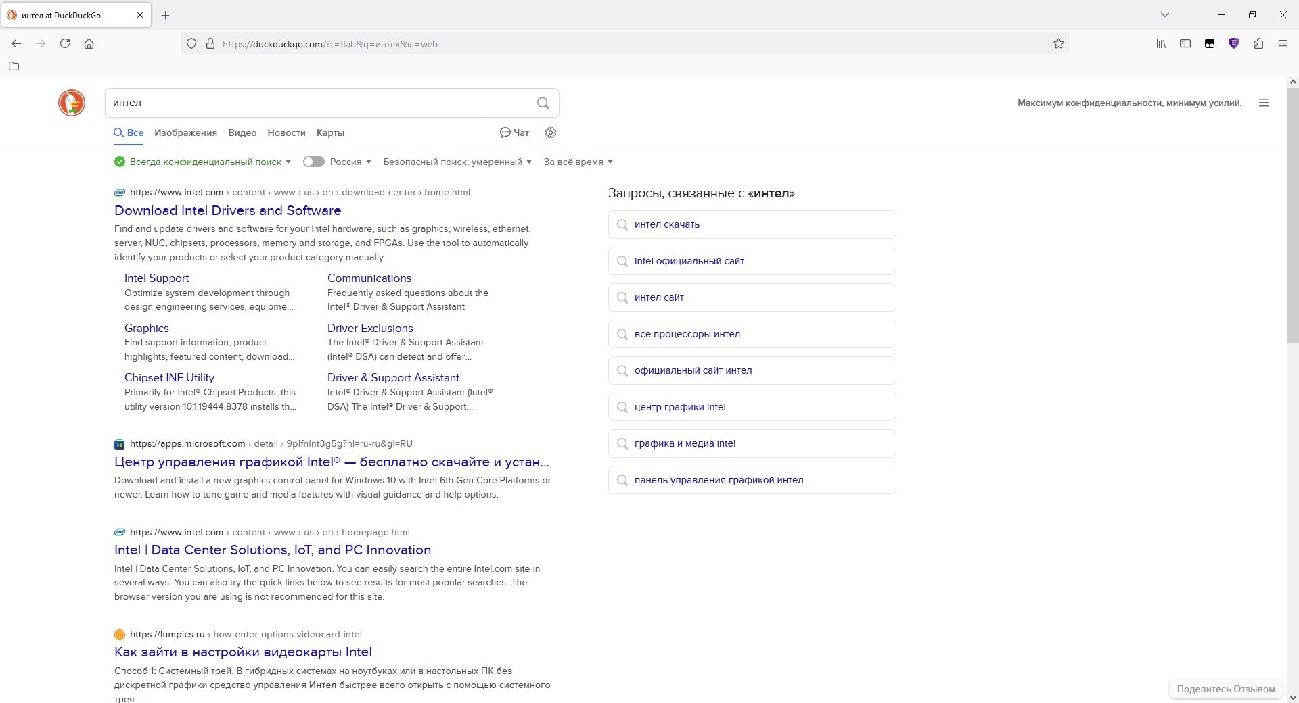Open the 'За всё время' time filter

(578, 162)
